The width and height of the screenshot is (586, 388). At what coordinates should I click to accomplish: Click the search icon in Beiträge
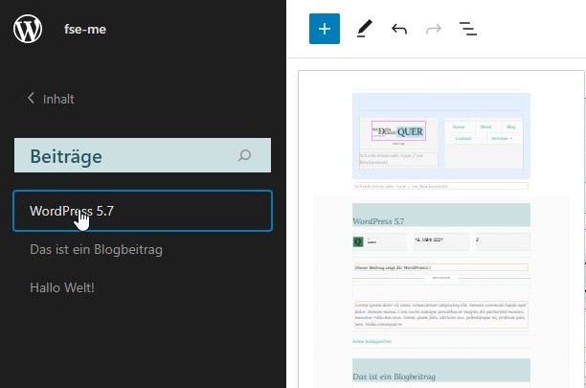click(244, 155)
